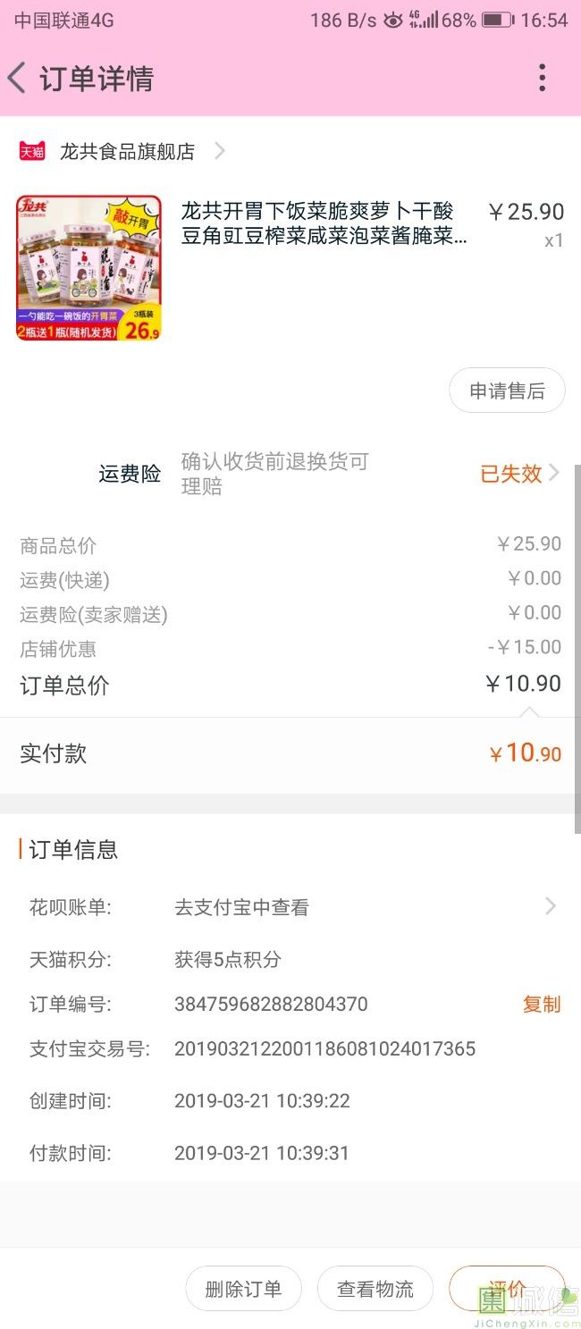Tap the 查看物流 button
The width and height of the screenshot is (581, 1329).
click(x=375, y=1289)
